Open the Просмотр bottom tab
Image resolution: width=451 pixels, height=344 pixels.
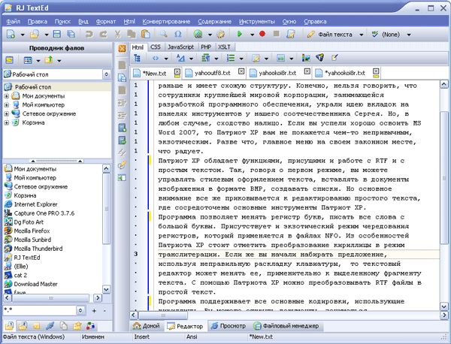pos(229,326)
